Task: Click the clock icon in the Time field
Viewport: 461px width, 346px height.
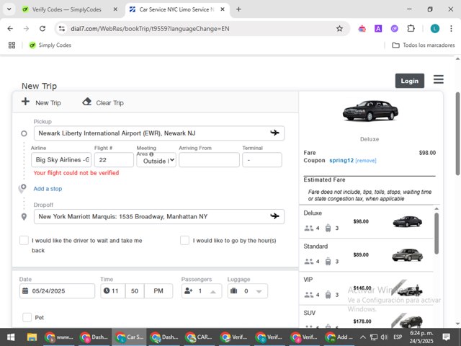Action: pyautogui.click(x=107, y=290)
